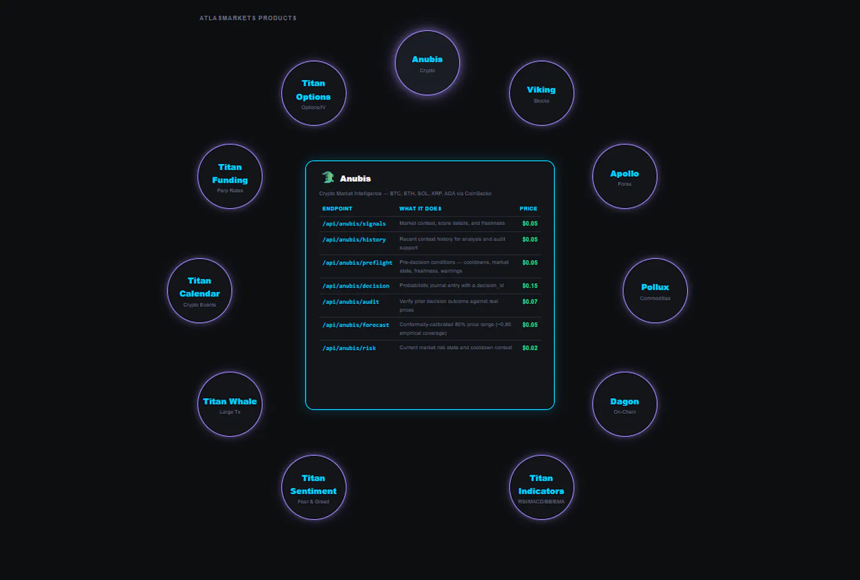Click the preflight description about cooldowns
The image size is (860, 580).
click(454, 266)
